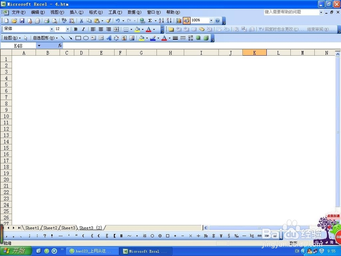Image resolution: width=341 pixels, height=256 pixels.
Task: Select the Oval drawing tool
Action: point(86,38)
